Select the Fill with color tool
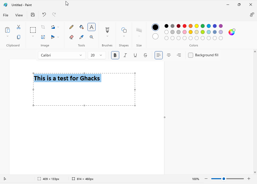Image resolution: width=257 pixels, height=184 pixels. 81,27
